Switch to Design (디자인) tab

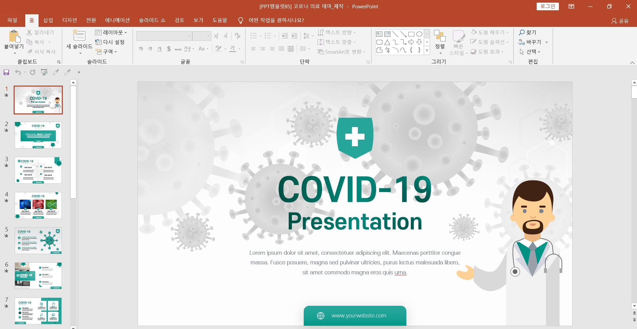(x=70, y=20)
